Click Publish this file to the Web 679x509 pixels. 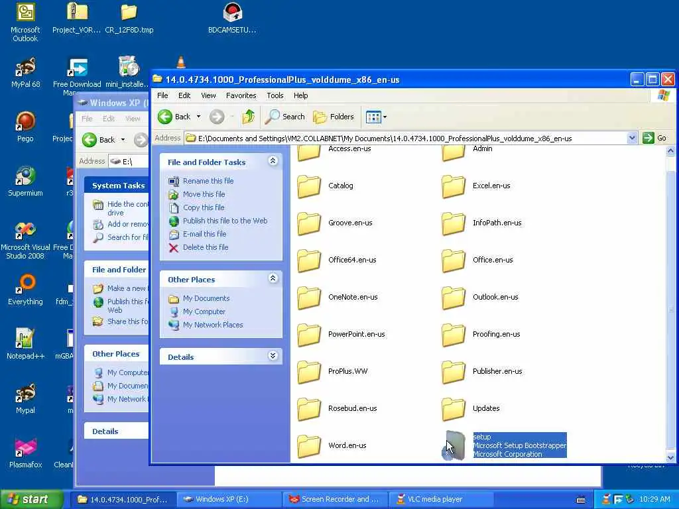point(225,221)
